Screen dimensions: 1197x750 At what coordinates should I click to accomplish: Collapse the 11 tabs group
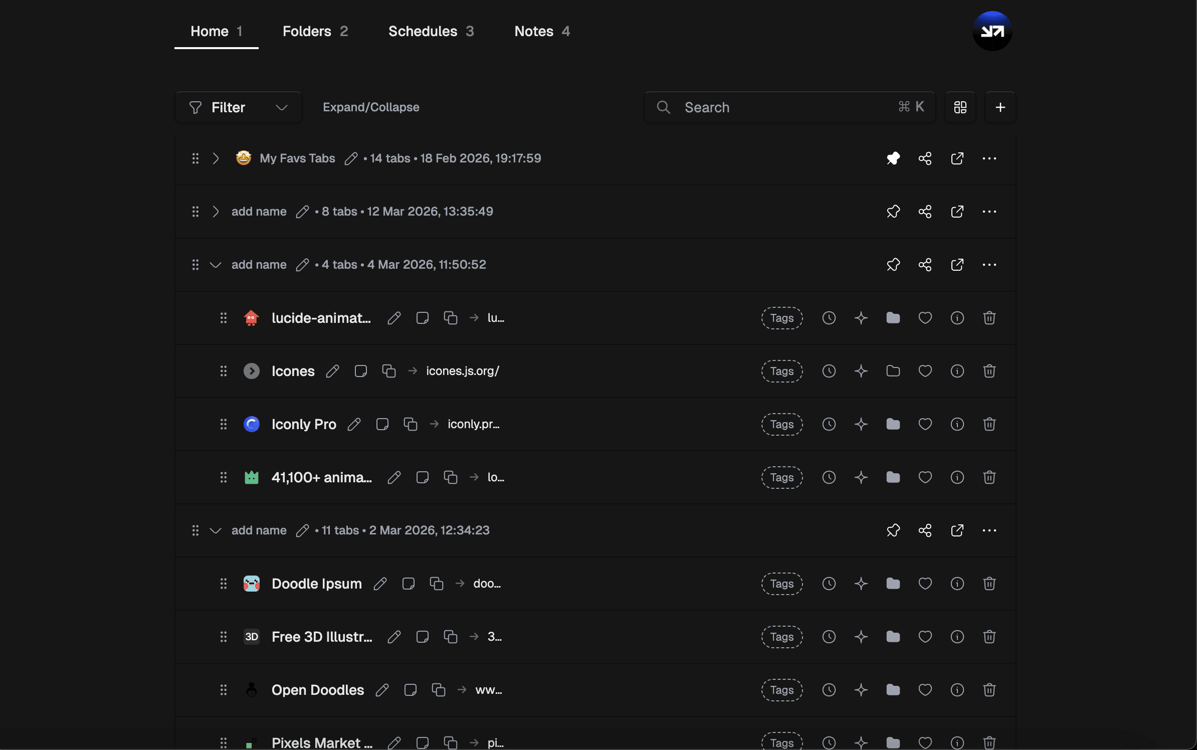coord(216,530)
